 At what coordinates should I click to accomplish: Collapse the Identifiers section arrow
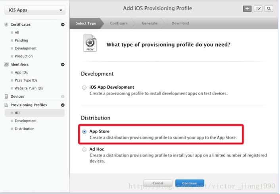pos(63,65)
